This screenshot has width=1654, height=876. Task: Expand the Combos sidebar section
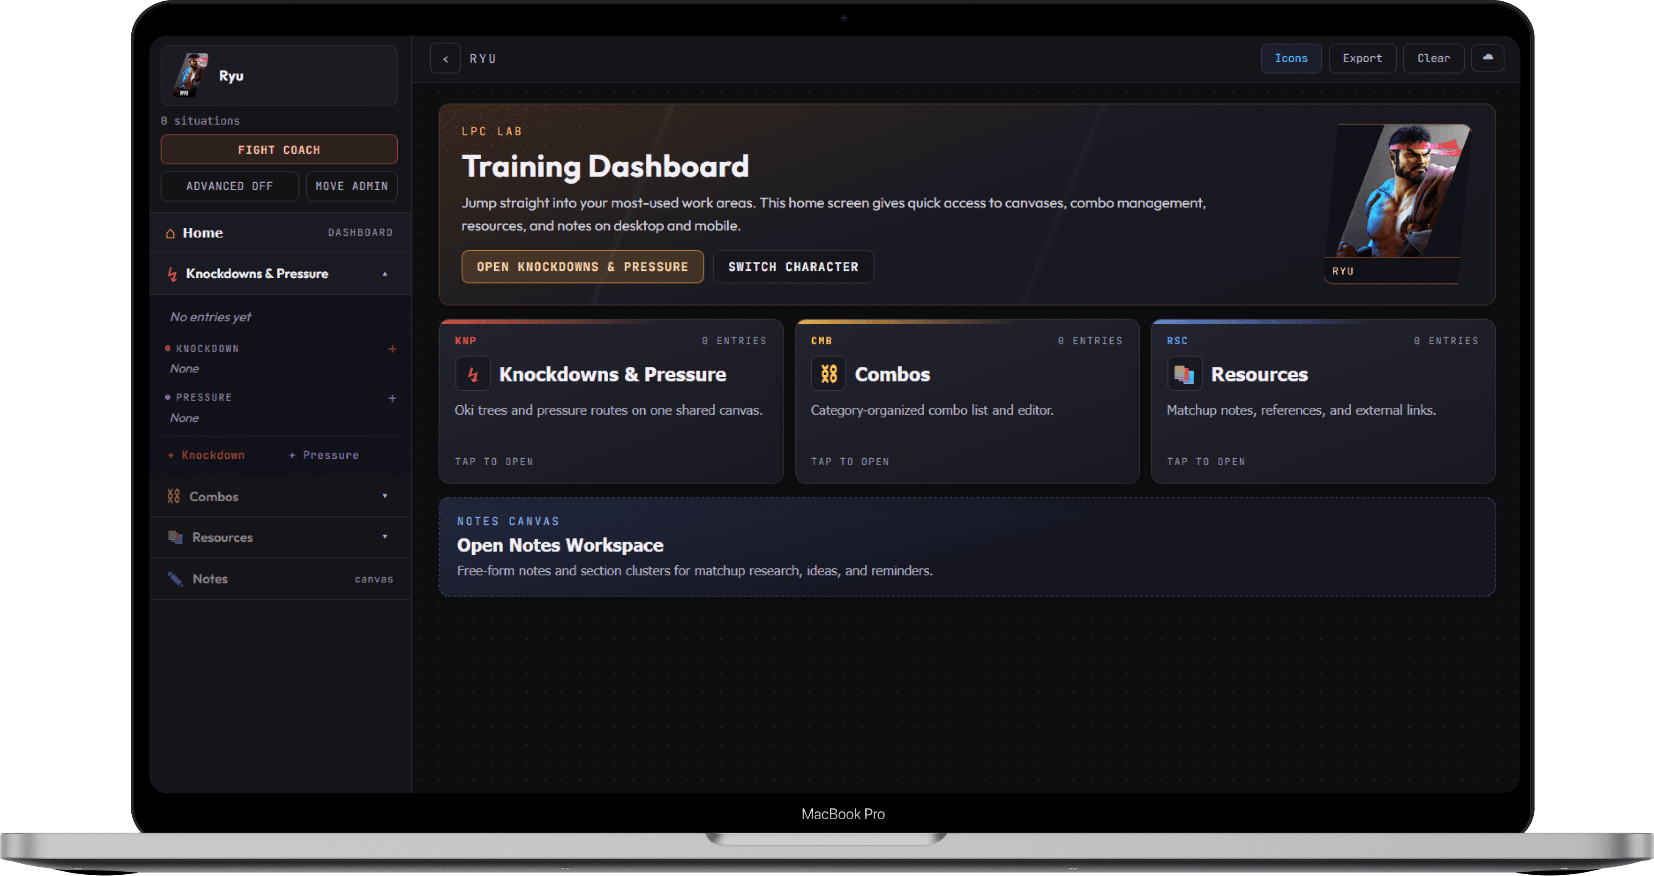[385, 496]
